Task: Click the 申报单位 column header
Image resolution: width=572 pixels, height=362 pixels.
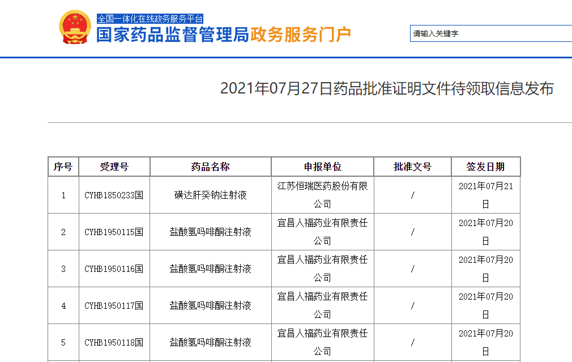Action: 322,167
